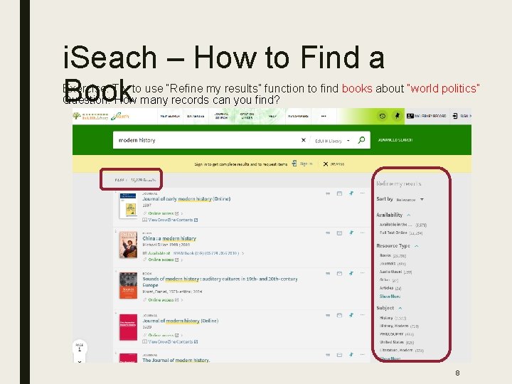Open the EdUHK Library scope dropdown
Screen dimensions: 512x384
pyautogui.click(x=332, y=141)
